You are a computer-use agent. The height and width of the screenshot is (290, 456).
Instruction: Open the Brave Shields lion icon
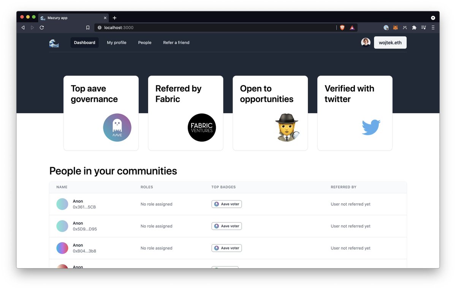point(342,28)
